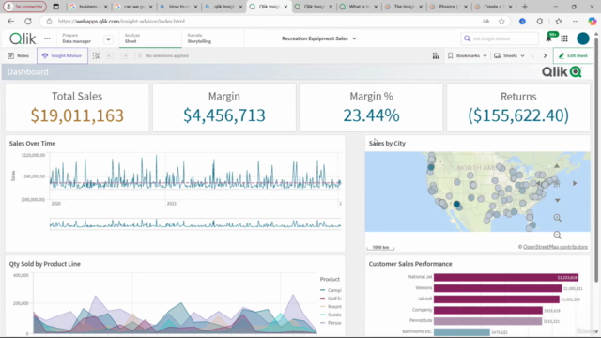This screenshot has height=338, width=601.
Task: Open the Qlik navigation ellipsis menu
Action: [47, 38]
